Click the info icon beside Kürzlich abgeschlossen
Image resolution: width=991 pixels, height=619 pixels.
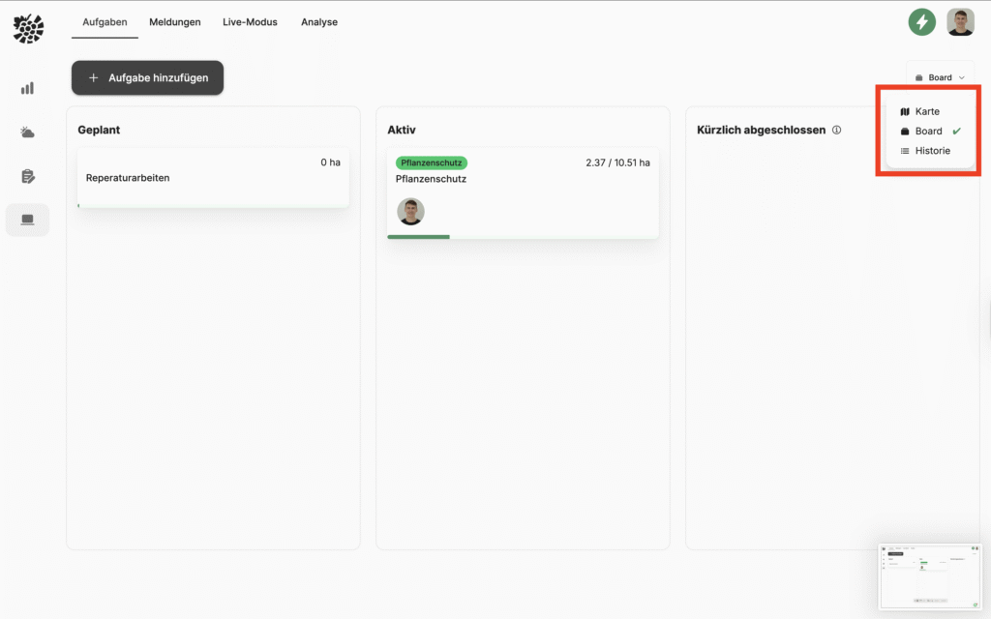(836, 130)
